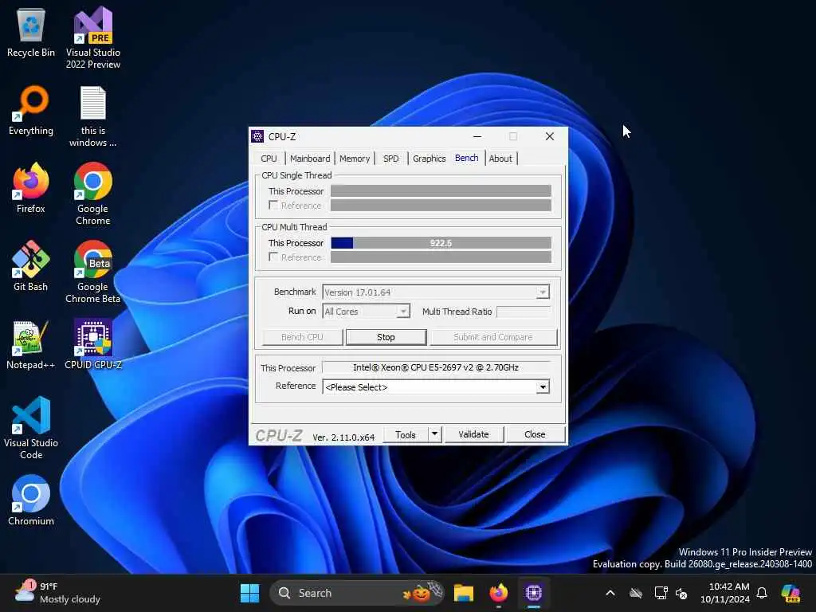The height and width of the screenshot is (612, 816).
Task: Select the Google Chrome desktop shortcut
Action: [x=93, y=194]
